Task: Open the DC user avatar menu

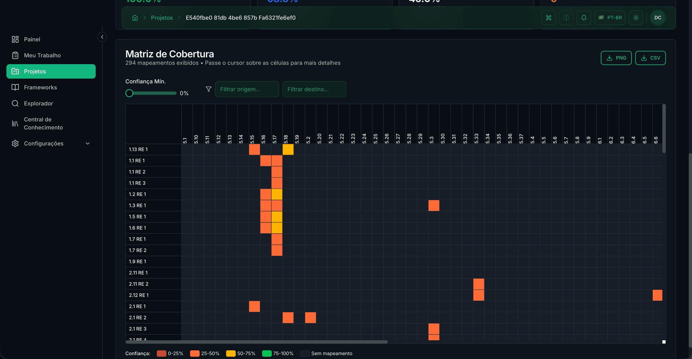Action: (658, 18)
